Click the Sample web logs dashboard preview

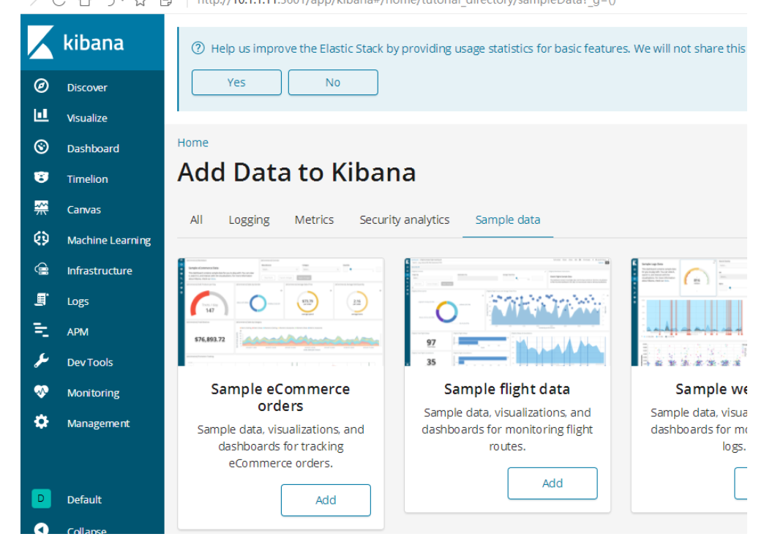pyautogui.click(x=689, y=312)
